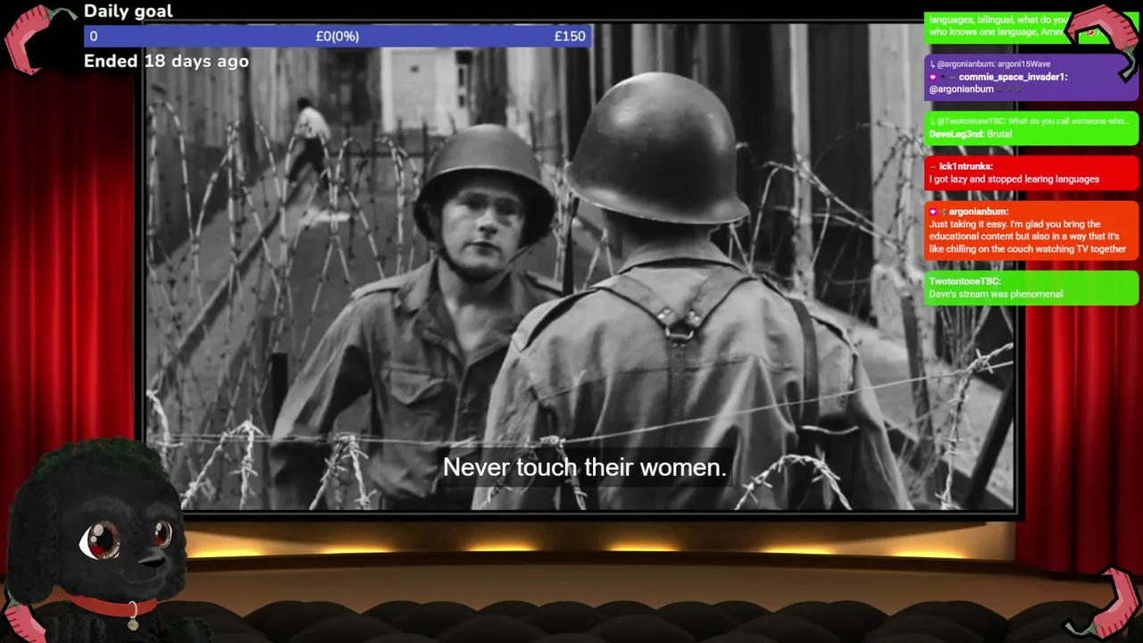1143x643 pixels.
Task: Click the "Brutal" message text
Action: (x=999, y=134)
